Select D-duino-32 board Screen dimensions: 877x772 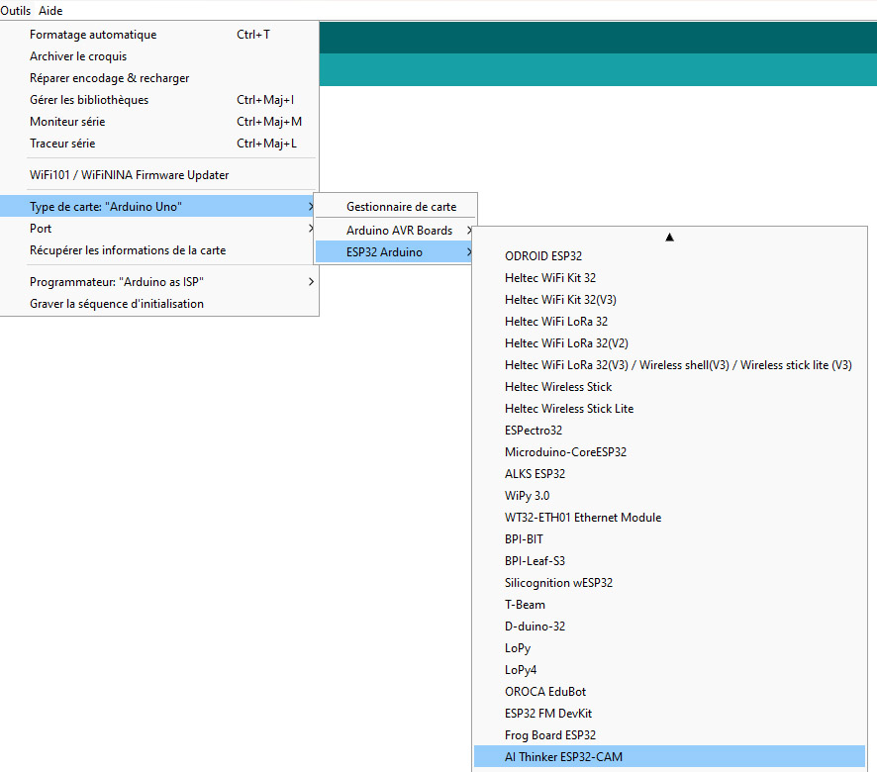click(x=669, y=627)
